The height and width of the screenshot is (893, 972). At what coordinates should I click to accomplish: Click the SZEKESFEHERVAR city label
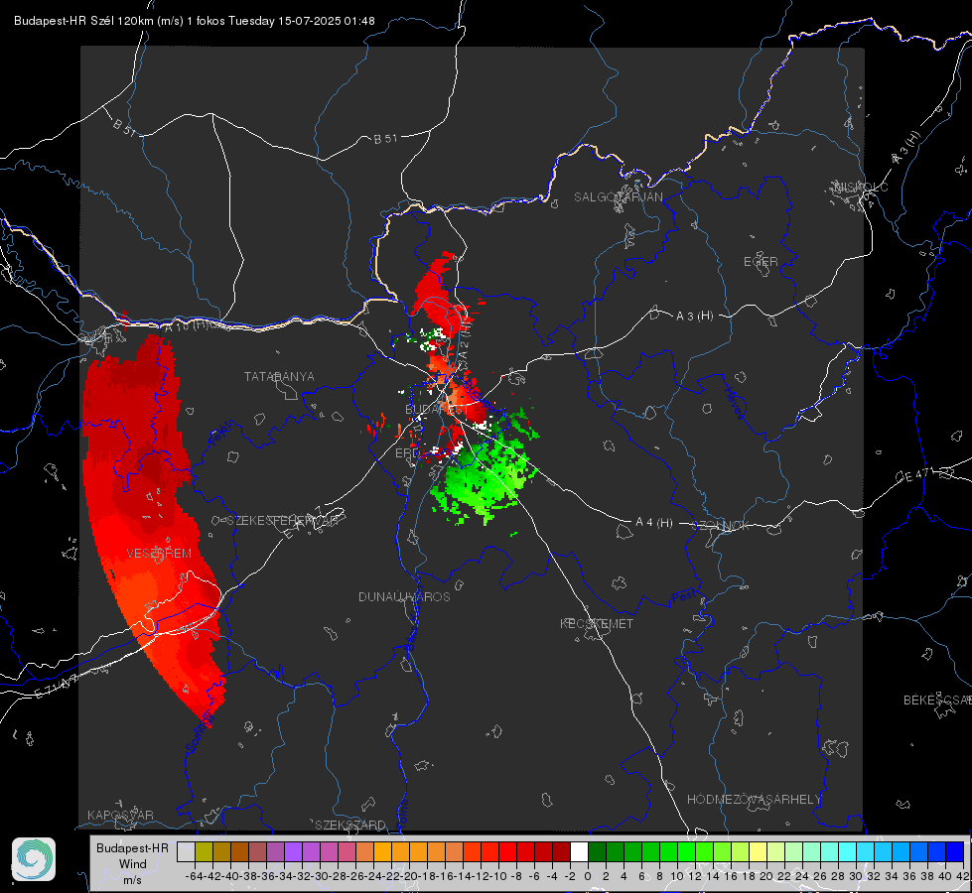283,521
